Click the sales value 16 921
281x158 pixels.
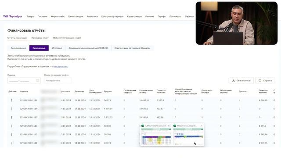click(107, 101)
